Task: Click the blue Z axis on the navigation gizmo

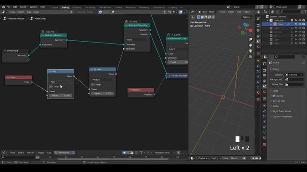Action: pyautogui.click(x=245, y=24)
